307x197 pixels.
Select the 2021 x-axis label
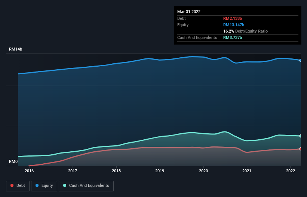[x=247, y=171]
